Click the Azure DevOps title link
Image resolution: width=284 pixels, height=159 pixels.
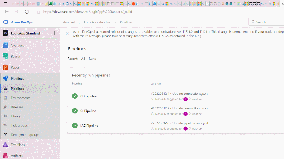pyautogui.click(x=22, y=22)
